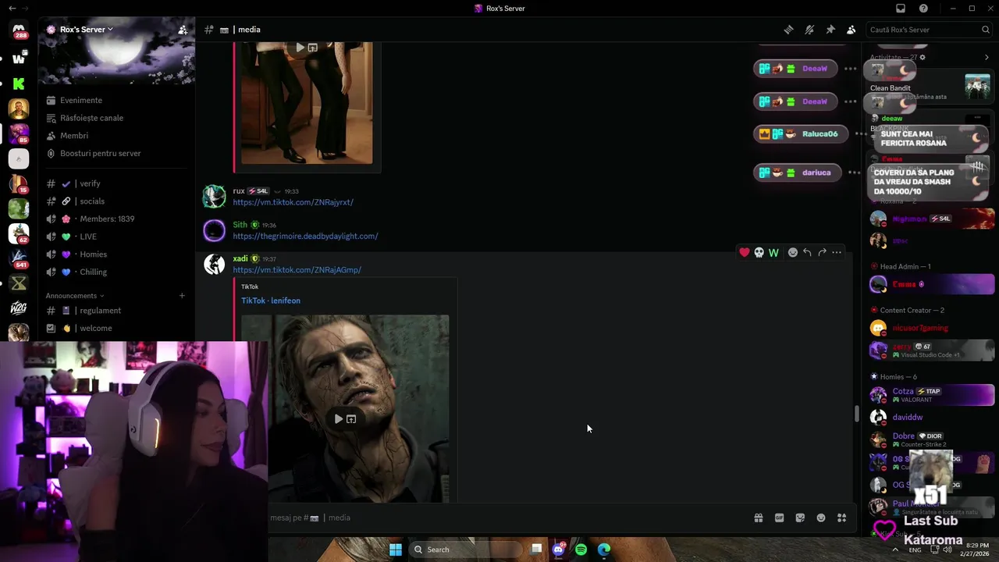The width and height of the screenshot is (999, 562).
Task: Open Activitate settings gear
Action: tap(923, 57)
